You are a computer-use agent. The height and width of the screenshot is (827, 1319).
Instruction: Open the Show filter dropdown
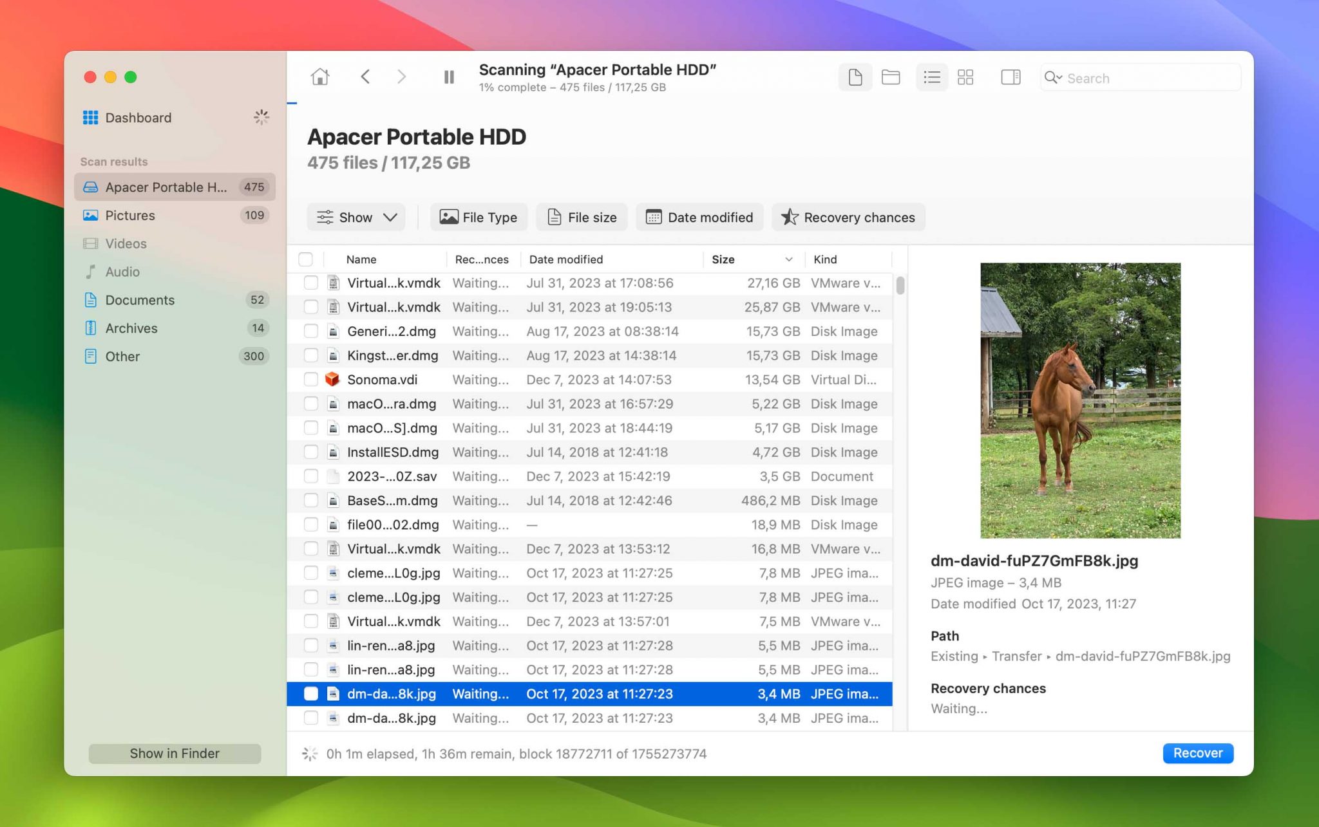(356, 217)
